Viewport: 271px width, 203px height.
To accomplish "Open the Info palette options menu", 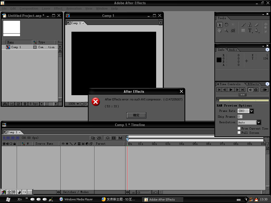I will [x=267, y=50].
